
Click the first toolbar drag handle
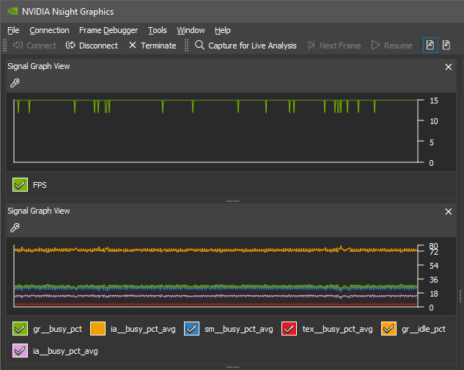click(x=4, y=46)
